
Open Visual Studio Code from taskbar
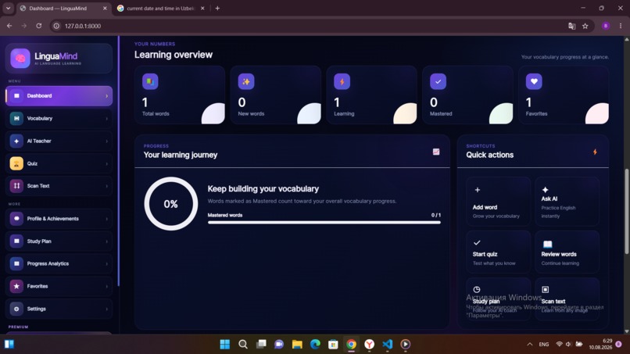coord(388,344)
